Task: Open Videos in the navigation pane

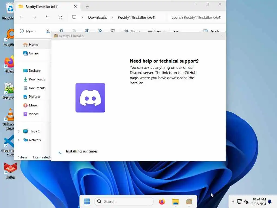Action: pyautogui.click(x=34, y=114)
